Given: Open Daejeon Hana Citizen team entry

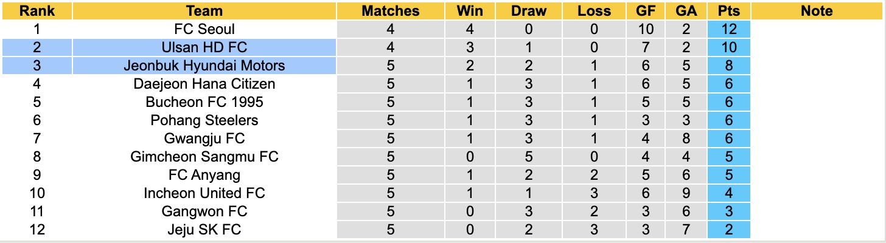Looking at the screenshot, I should coord(204,84).
